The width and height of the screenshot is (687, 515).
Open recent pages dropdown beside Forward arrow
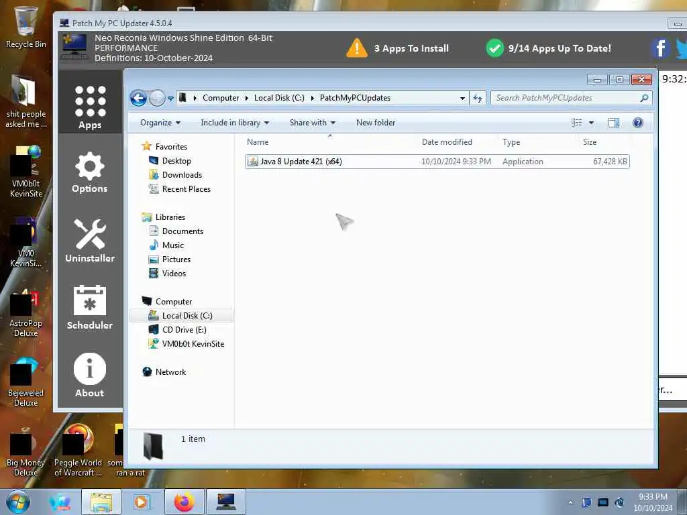click(170, 98)
